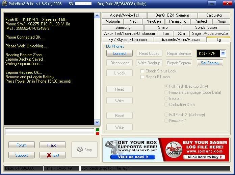The width and height of the screenshot is (235, 175).
Task: Switch to SonyEricsson tab
Action: click(206, 27)
